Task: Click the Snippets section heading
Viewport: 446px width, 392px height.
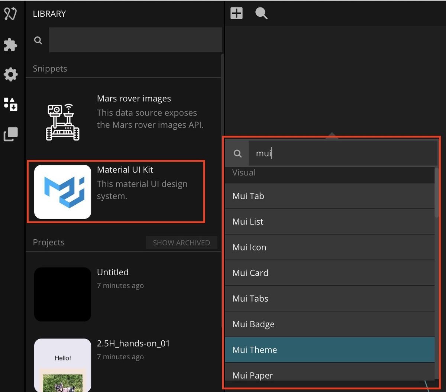Action: [50, 69]
